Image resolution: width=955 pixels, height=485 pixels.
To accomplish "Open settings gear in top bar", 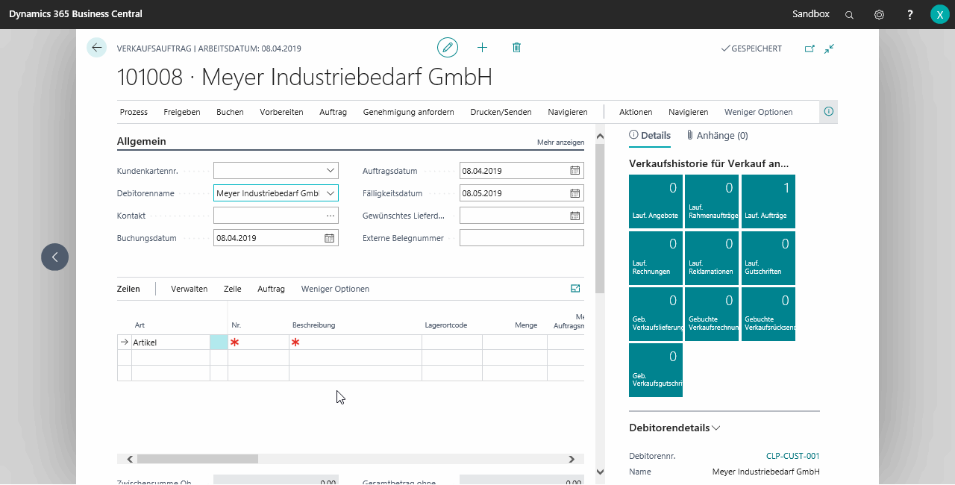I will coord(879,14).
